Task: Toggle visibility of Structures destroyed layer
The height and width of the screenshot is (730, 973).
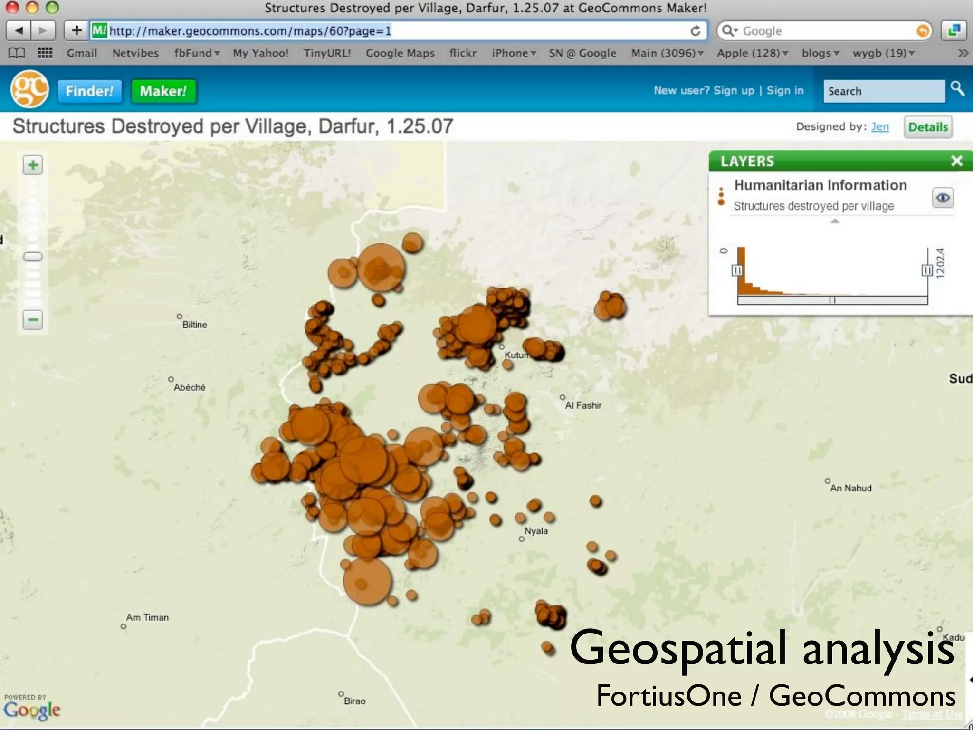Action: point(943,198)
